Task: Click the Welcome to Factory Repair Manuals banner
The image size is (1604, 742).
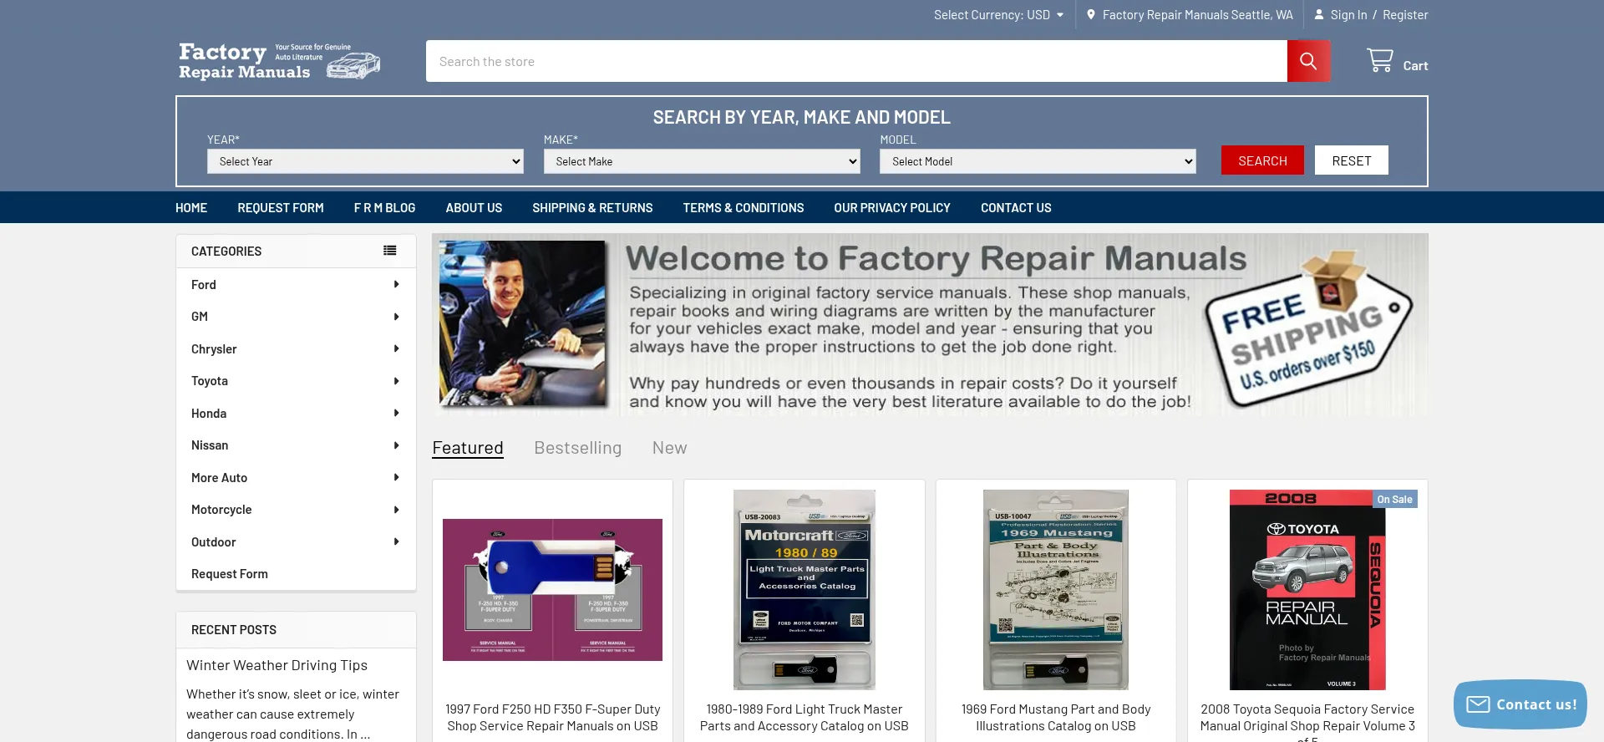Action: point(930,325)
